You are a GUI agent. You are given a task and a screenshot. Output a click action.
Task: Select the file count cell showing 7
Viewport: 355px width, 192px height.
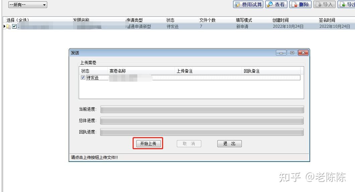[x=201, y=26]
